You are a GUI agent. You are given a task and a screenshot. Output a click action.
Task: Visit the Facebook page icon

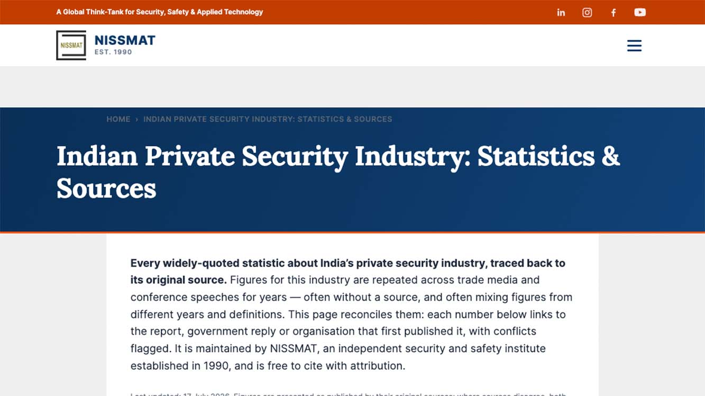pos(614,12)
